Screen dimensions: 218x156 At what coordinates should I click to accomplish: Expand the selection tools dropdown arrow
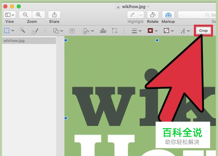pyautogui.click(x=13, y=31)
